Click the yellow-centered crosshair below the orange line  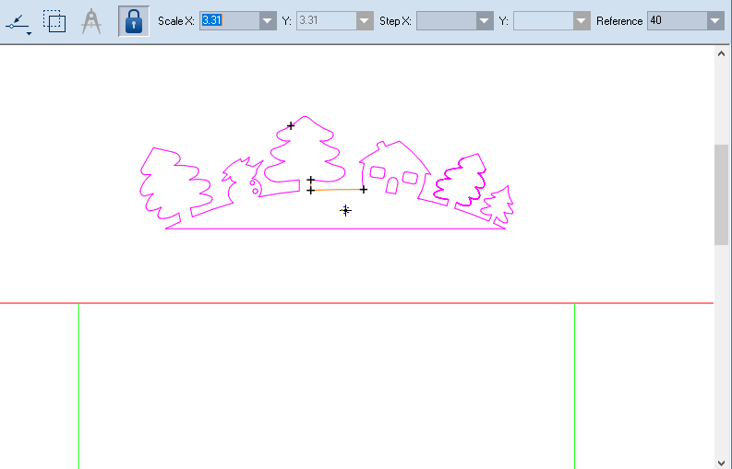(345, 210)
